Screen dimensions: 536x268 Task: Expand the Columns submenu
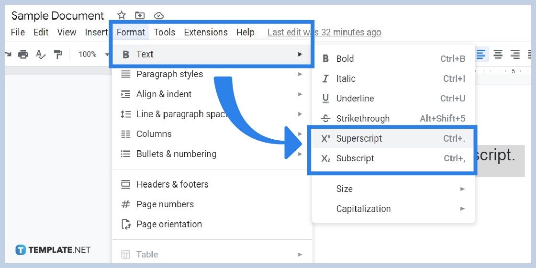(x=212, y=134)
